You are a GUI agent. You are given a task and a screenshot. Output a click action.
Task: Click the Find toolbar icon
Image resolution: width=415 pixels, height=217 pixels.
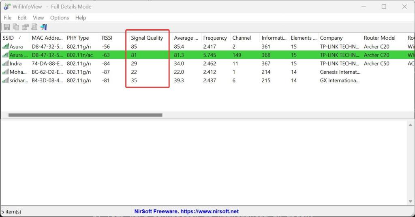point(34,27)
